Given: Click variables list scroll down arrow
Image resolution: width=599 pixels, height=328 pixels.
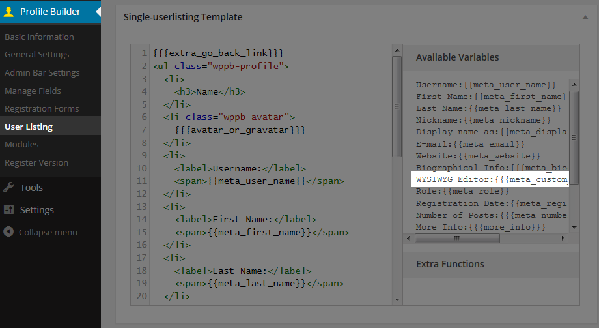Looking at the screenshot, I should (x=574, y=228).
